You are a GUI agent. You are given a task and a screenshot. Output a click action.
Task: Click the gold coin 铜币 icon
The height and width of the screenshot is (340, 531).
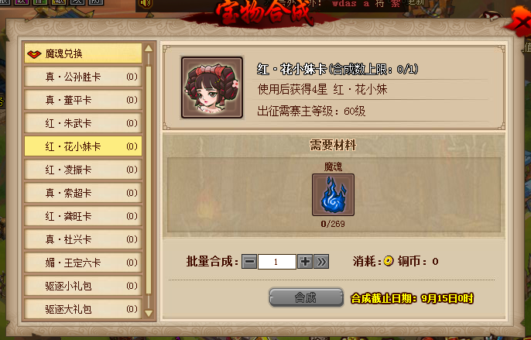[389, 261]
